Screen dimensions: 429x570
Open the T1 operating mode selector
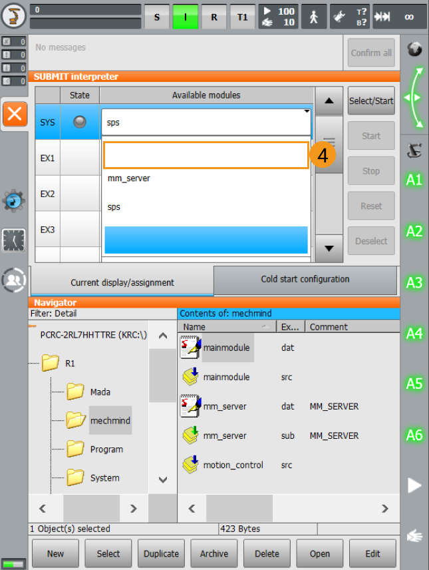(x=242, y=17)
